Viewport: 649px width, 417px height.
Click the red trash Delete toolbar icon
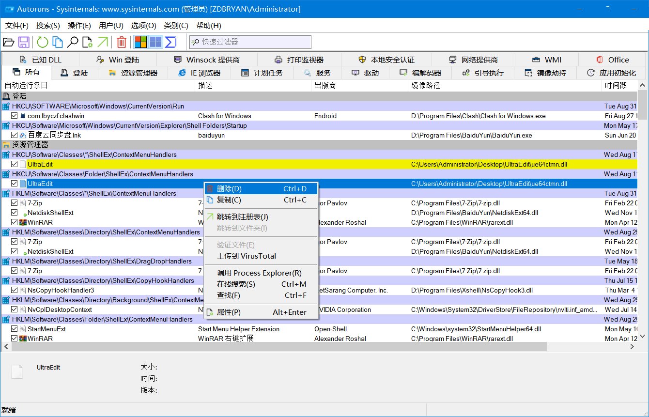click(122, 42)
